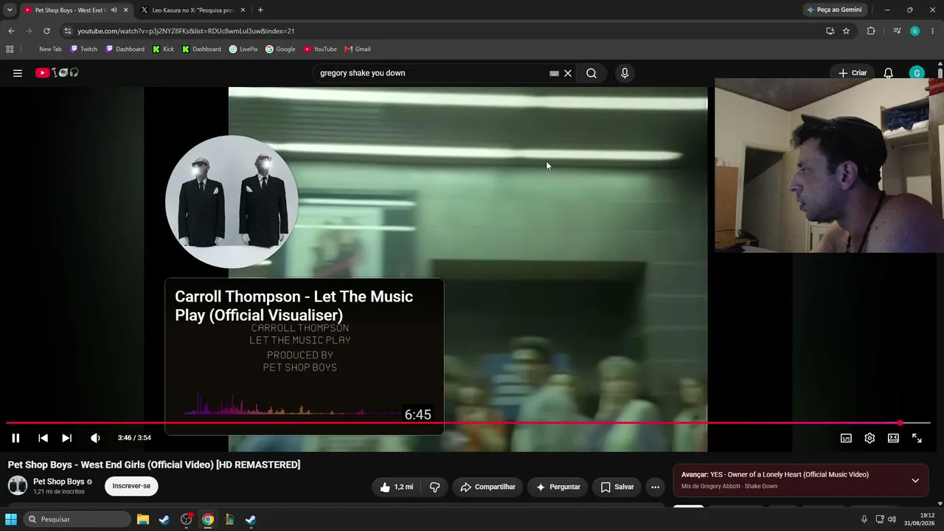Start voice search with the microphone
Screen dimensions: 944x531
pos(625,73)
